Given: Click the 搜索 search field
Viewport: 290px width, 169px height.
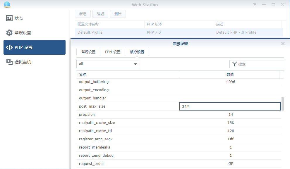Looking at the screenshot, I should coord(260,64).
